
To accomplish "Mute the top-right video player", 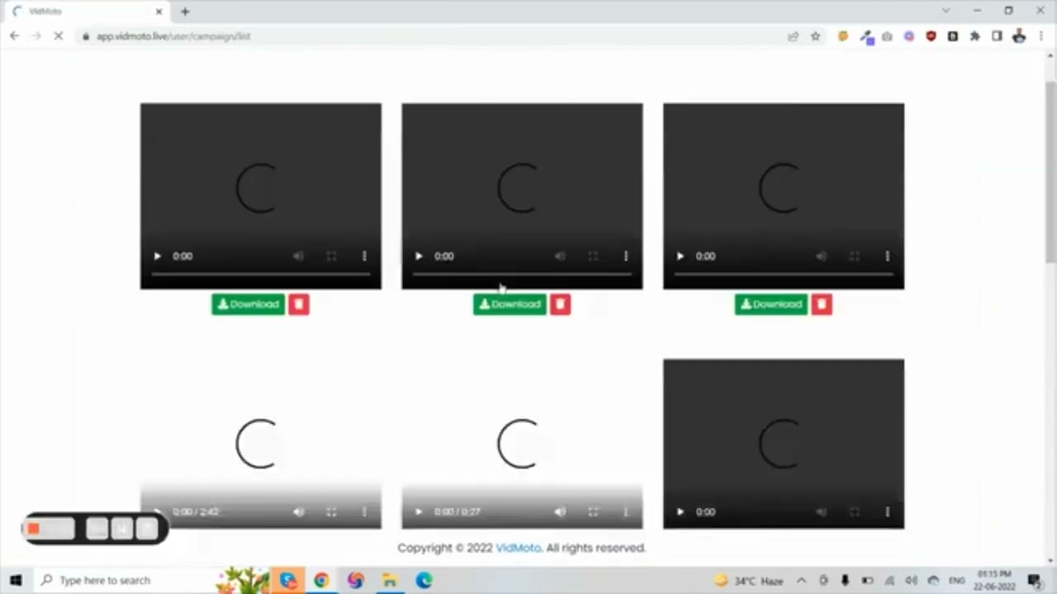I will [x=821, y=256].
